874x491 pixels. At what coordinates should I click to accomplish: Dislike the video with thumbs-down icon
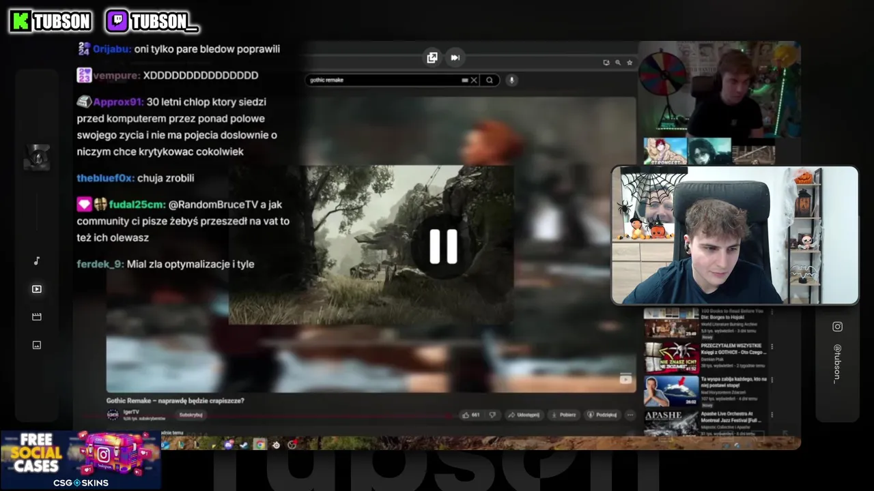tap(492, 415)
